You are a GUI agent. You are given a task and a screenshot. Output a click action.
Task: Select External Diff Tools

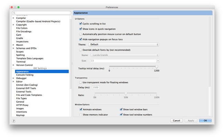point(26,88)
